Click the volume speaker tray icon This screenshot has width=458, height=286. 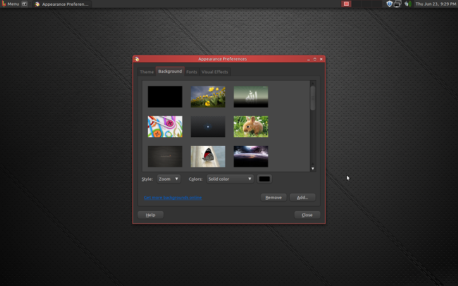407,4
